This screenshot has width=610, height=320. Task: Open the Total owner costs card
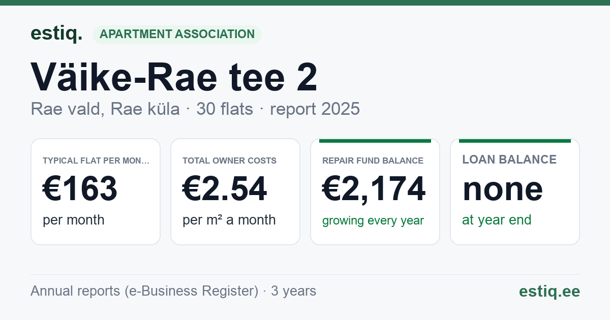(x=235, y=191)
